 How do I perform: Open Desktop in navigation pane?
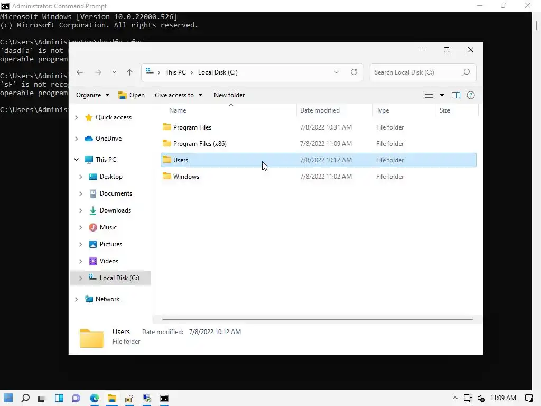tap(111, 177)
